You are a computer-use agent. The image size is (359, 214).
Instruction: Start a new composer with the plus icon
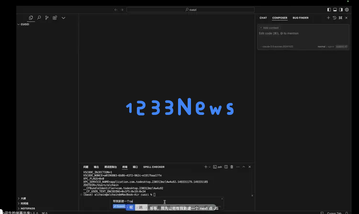[328, 18]
